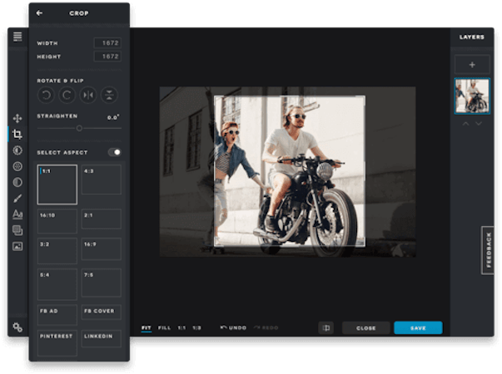This screenshot has width=502, height=374.
Task: Click the Undo button
Action: point(233,327)
